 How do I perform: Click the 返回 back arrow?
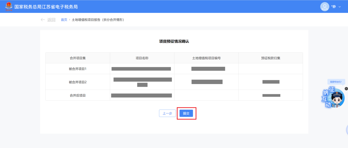[48, 20]
